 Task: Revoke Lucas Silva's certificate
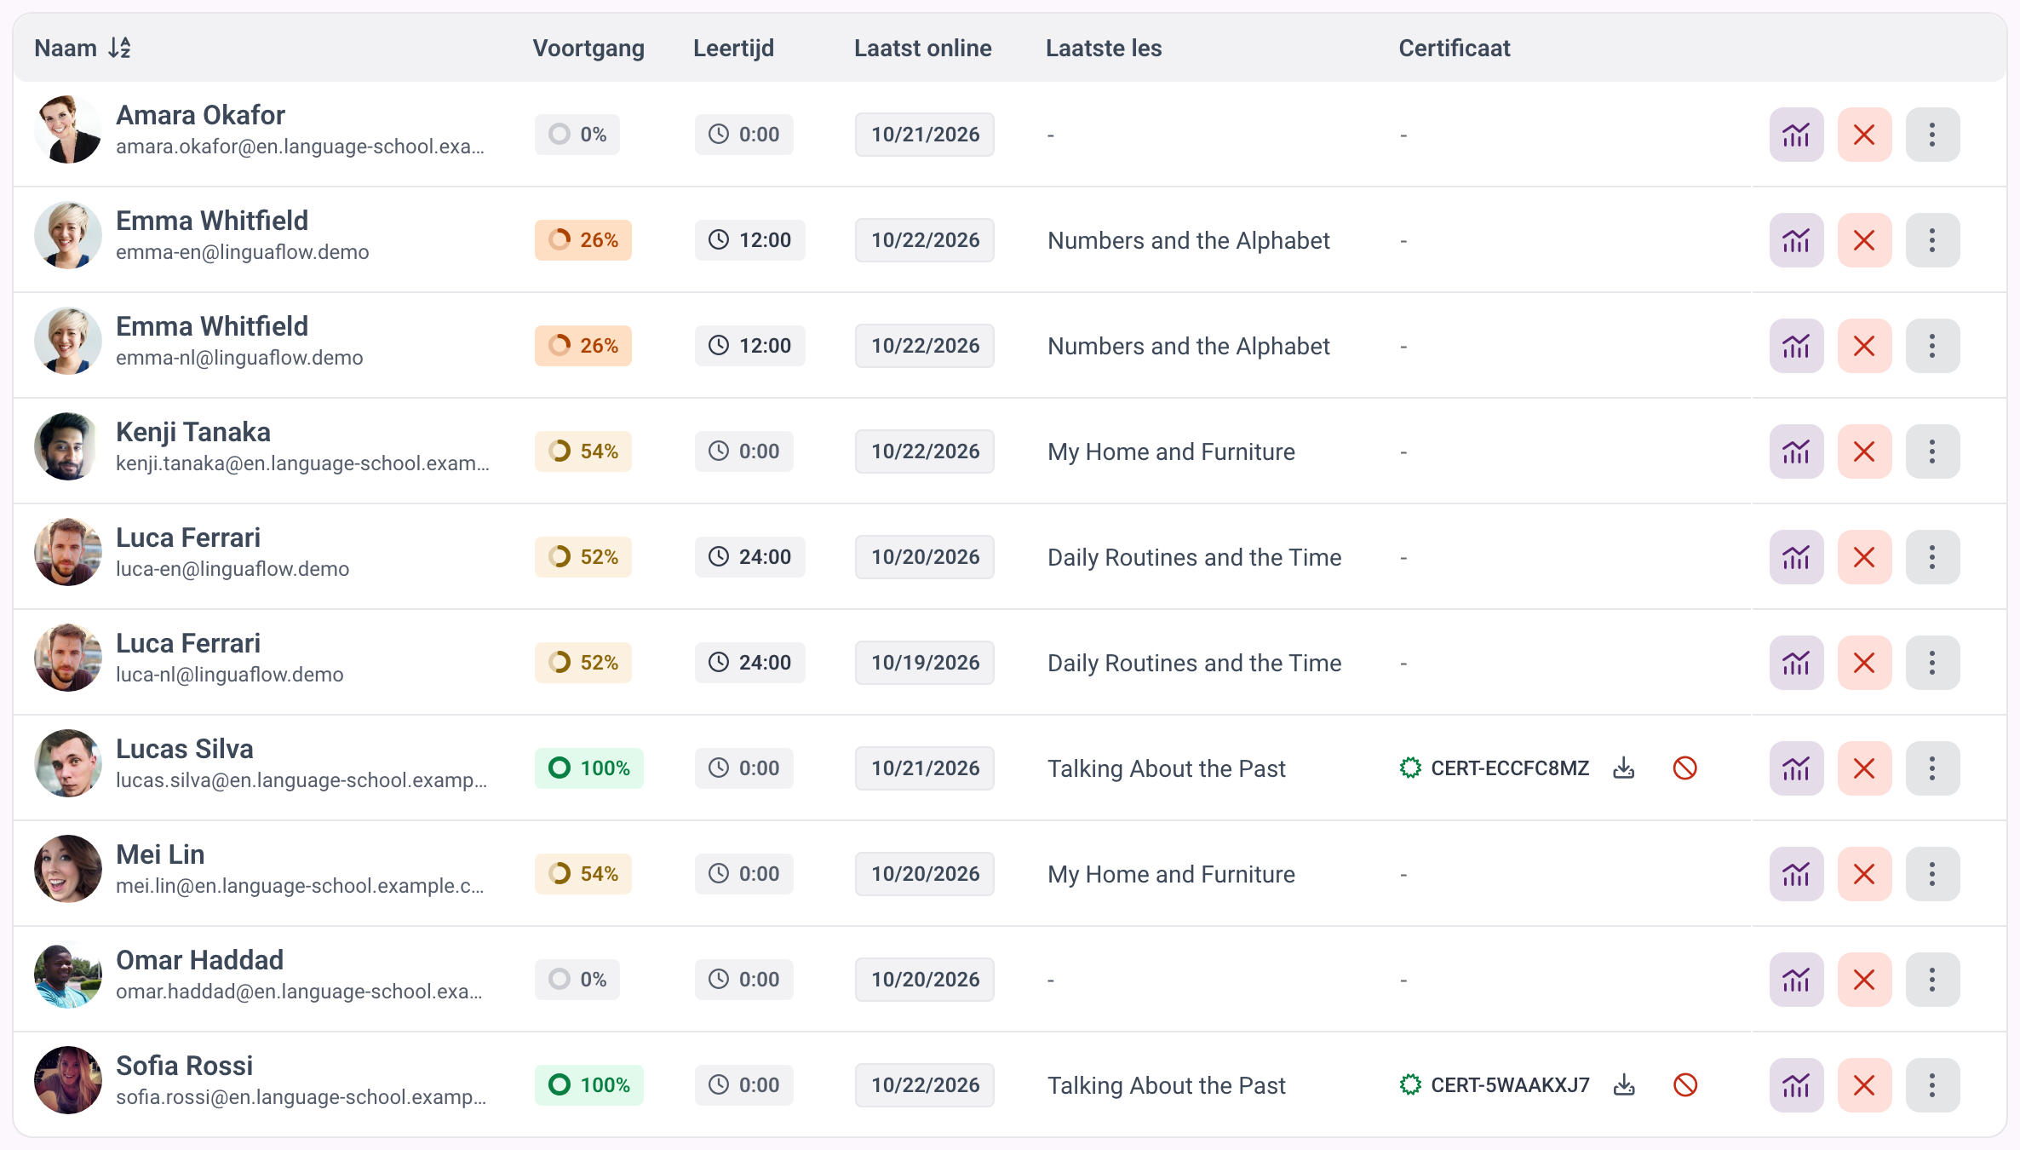pos(1685,768)
